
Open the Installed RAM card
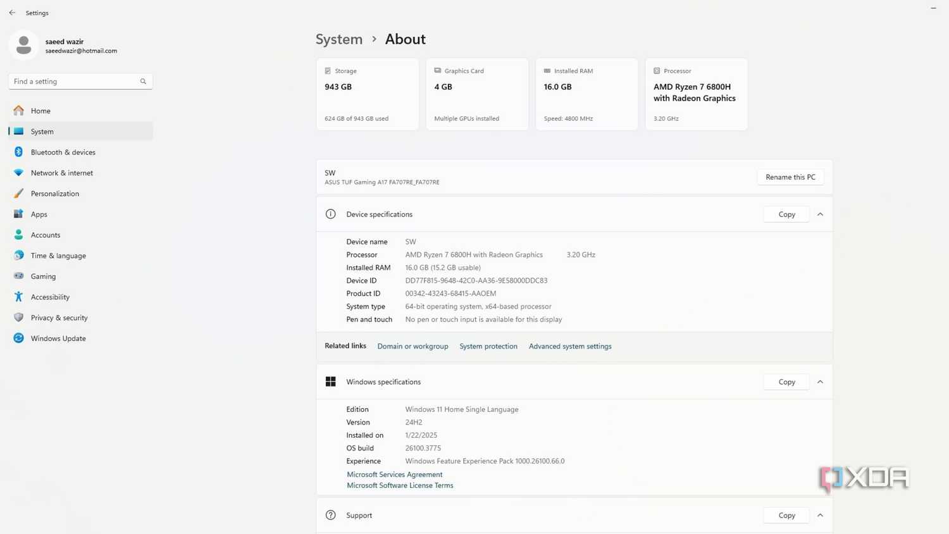click(x=586, y=94)
